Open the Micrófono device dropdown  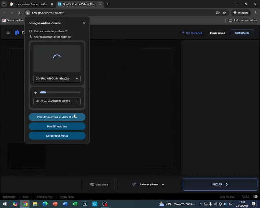57,101
